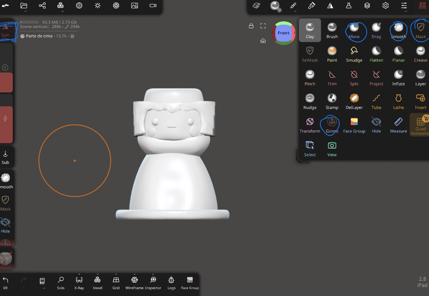Open the Quad Remesher tool
Viewport: 429px width, 296px height.
[x=420, y=125]
